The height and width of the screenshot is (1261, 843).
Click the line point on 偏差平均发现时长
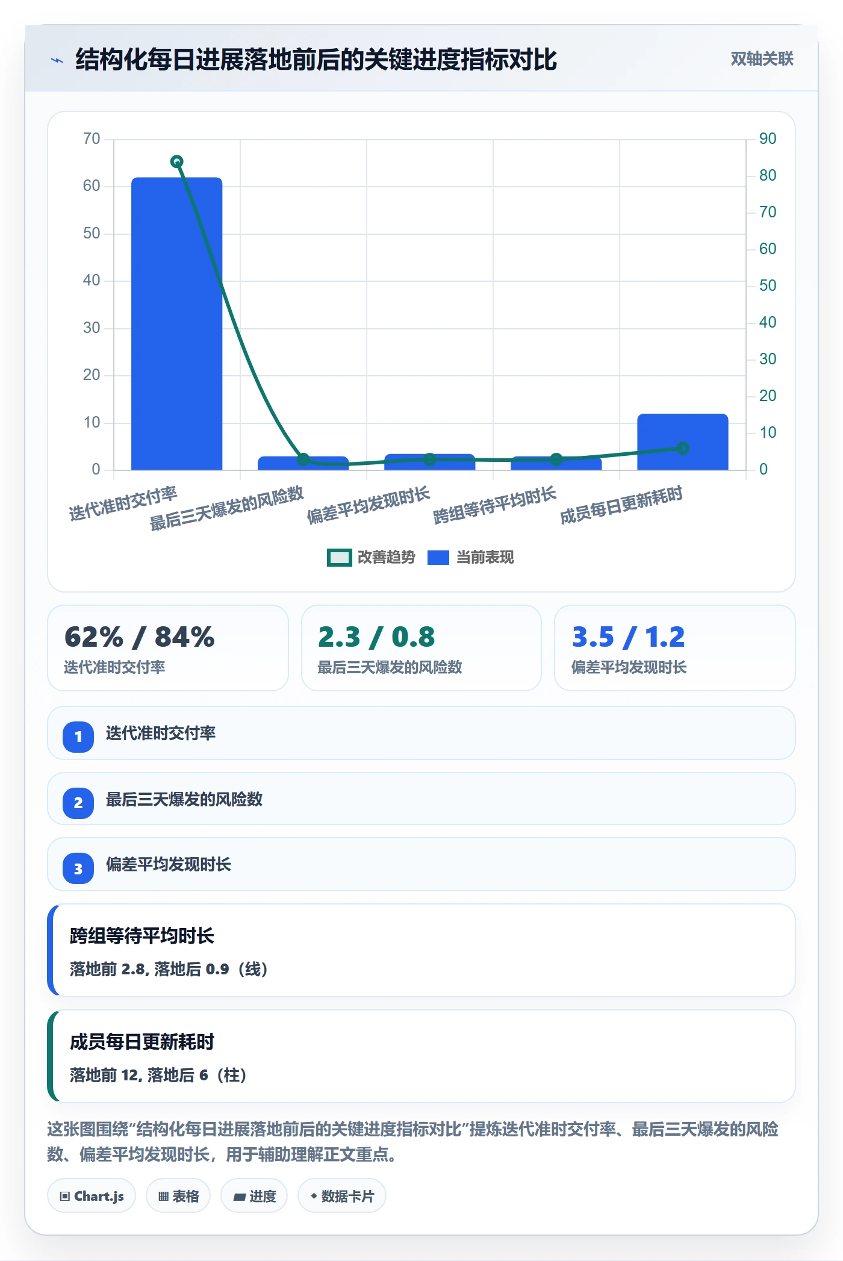tap(429, 459)
